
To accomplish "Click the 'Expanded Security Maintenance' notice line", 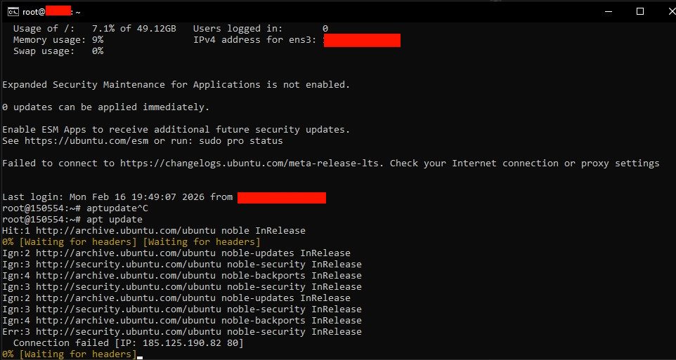I will tap(176, 85).
